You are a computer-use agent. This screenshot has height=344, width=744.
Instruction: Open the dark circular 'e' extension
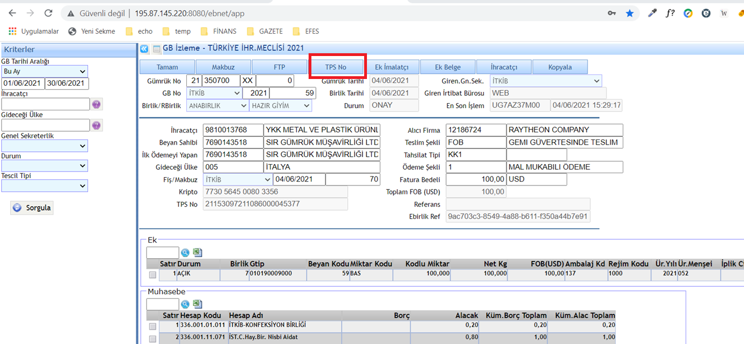click(706, 13)
